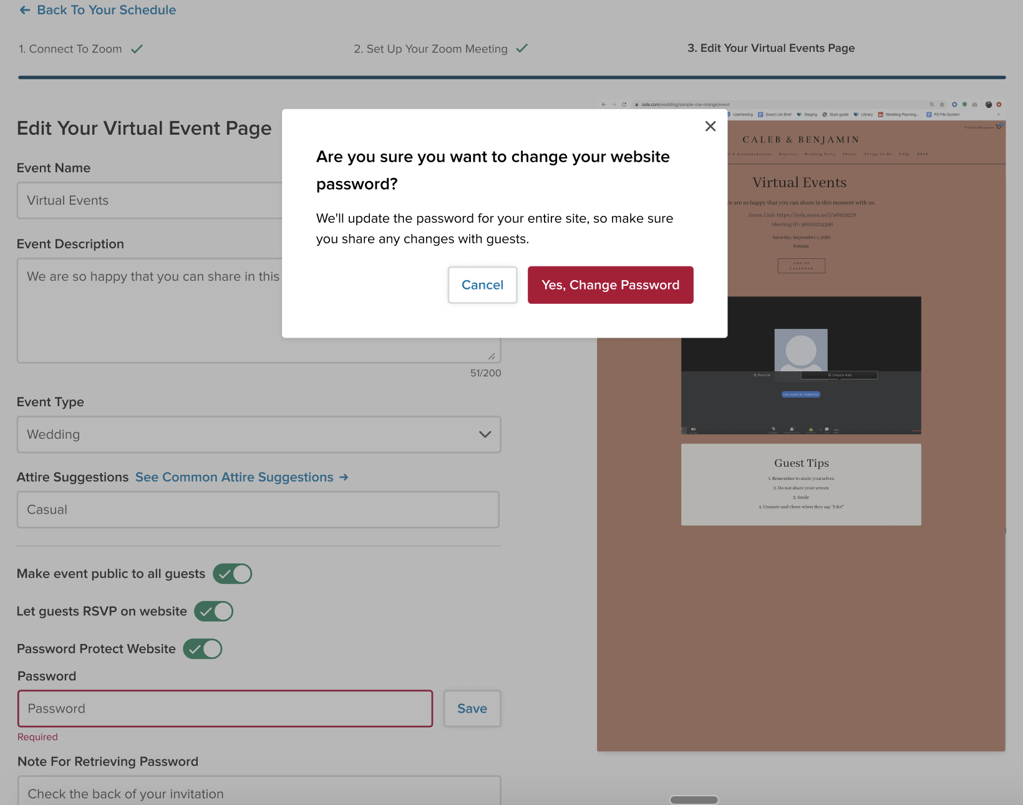This screenshot has height=805, width=1023.
Task: Confirm with Yes, Change Password
Action: 610,285
